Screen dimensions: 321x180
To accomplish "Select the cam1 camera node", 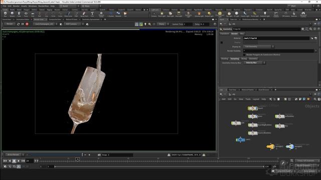I will point(240,139).
